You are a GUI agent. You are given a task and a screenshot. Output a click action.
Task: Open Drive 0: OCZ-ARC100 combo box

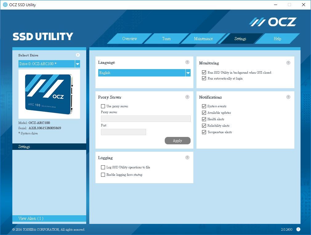pyautogui.click(x=49, y=64)
